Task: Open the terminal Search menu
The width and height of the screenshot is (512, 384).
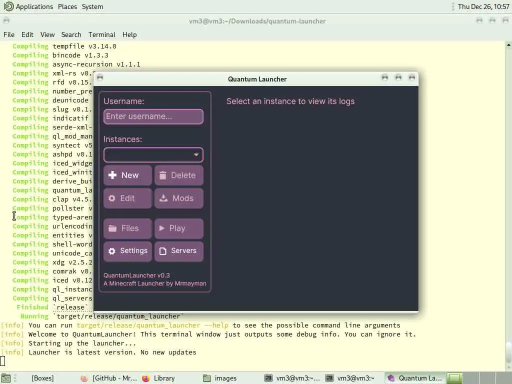Action: click(71, 34)
